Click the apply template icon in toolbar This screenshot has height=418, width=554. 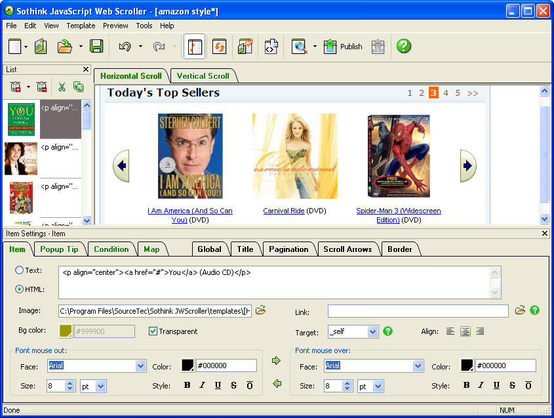click(245, 47)
